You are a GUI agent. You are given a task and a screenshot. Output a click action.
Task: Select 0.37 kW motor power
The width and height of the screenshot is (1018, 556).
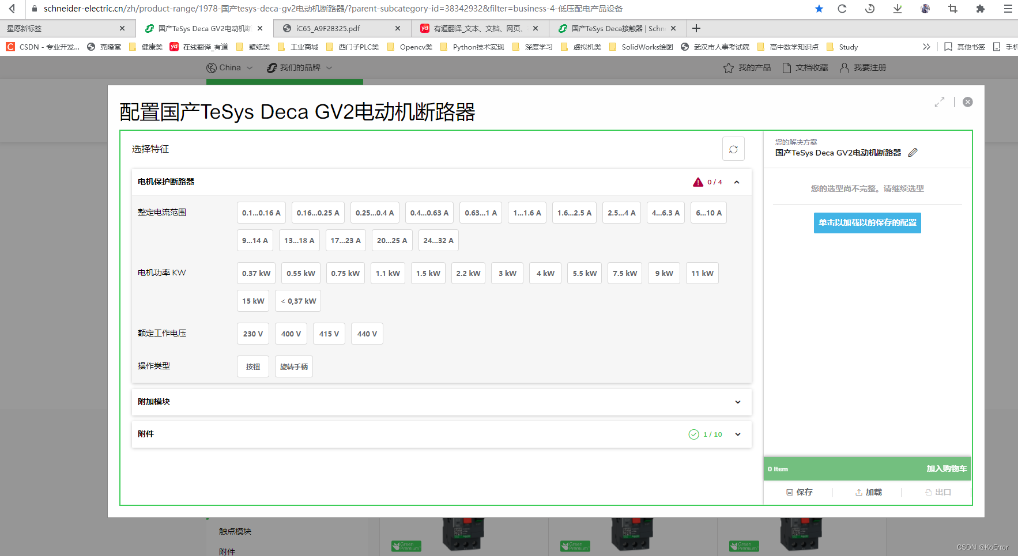(256, 273)
